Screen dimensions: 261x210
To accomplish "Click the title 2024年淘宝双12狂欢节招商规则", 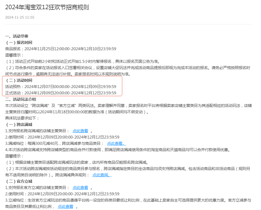I will 47,7.
